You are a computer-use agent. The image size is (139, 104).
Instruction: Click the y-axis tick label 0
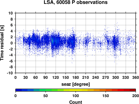click(12, 43)
